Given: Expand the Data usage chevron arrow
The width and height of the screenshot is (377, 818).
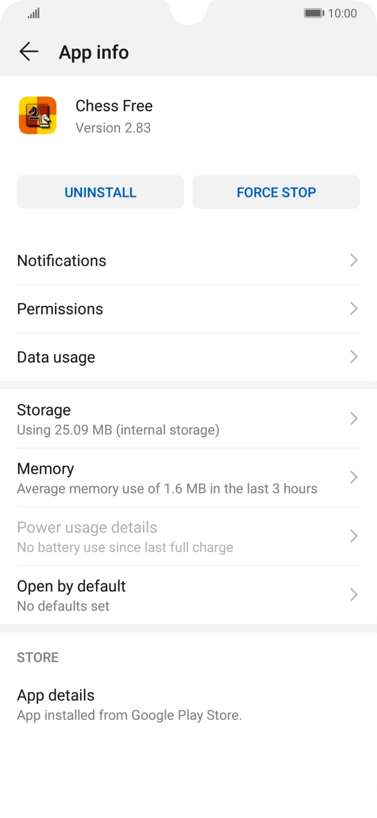Looking at the screenshot, I should pyautogui.click(x=354, y=357).
